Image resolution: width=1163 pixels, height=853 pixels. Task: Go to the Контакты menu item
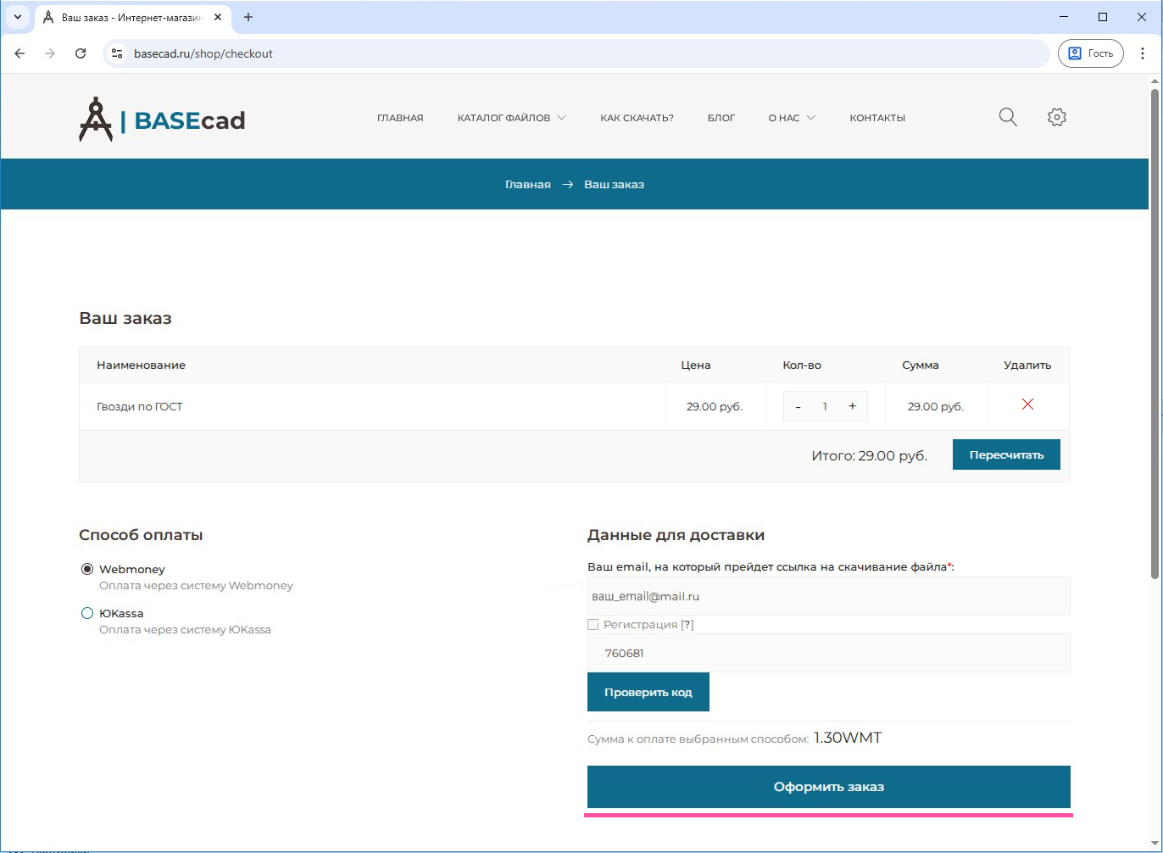[x=877, y=118]
